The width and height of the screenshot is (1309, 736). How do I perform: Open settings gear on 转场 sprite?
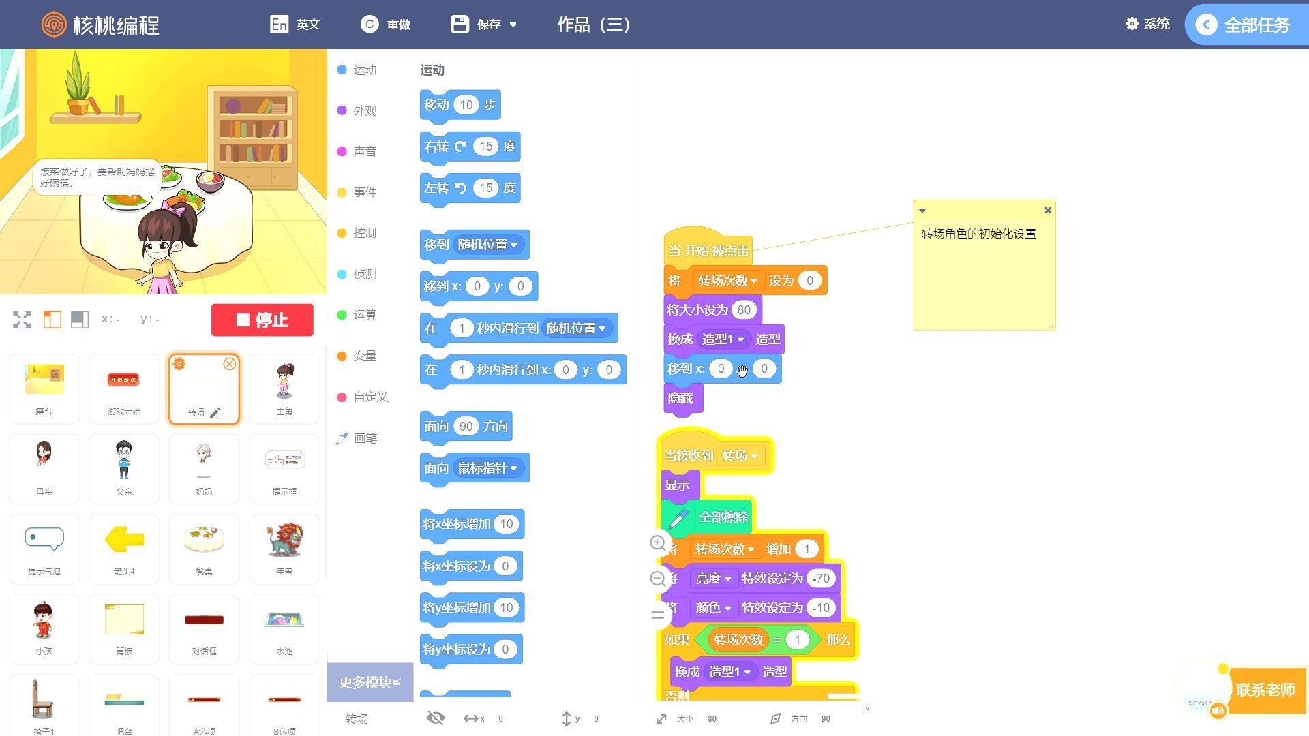(178, 364)
